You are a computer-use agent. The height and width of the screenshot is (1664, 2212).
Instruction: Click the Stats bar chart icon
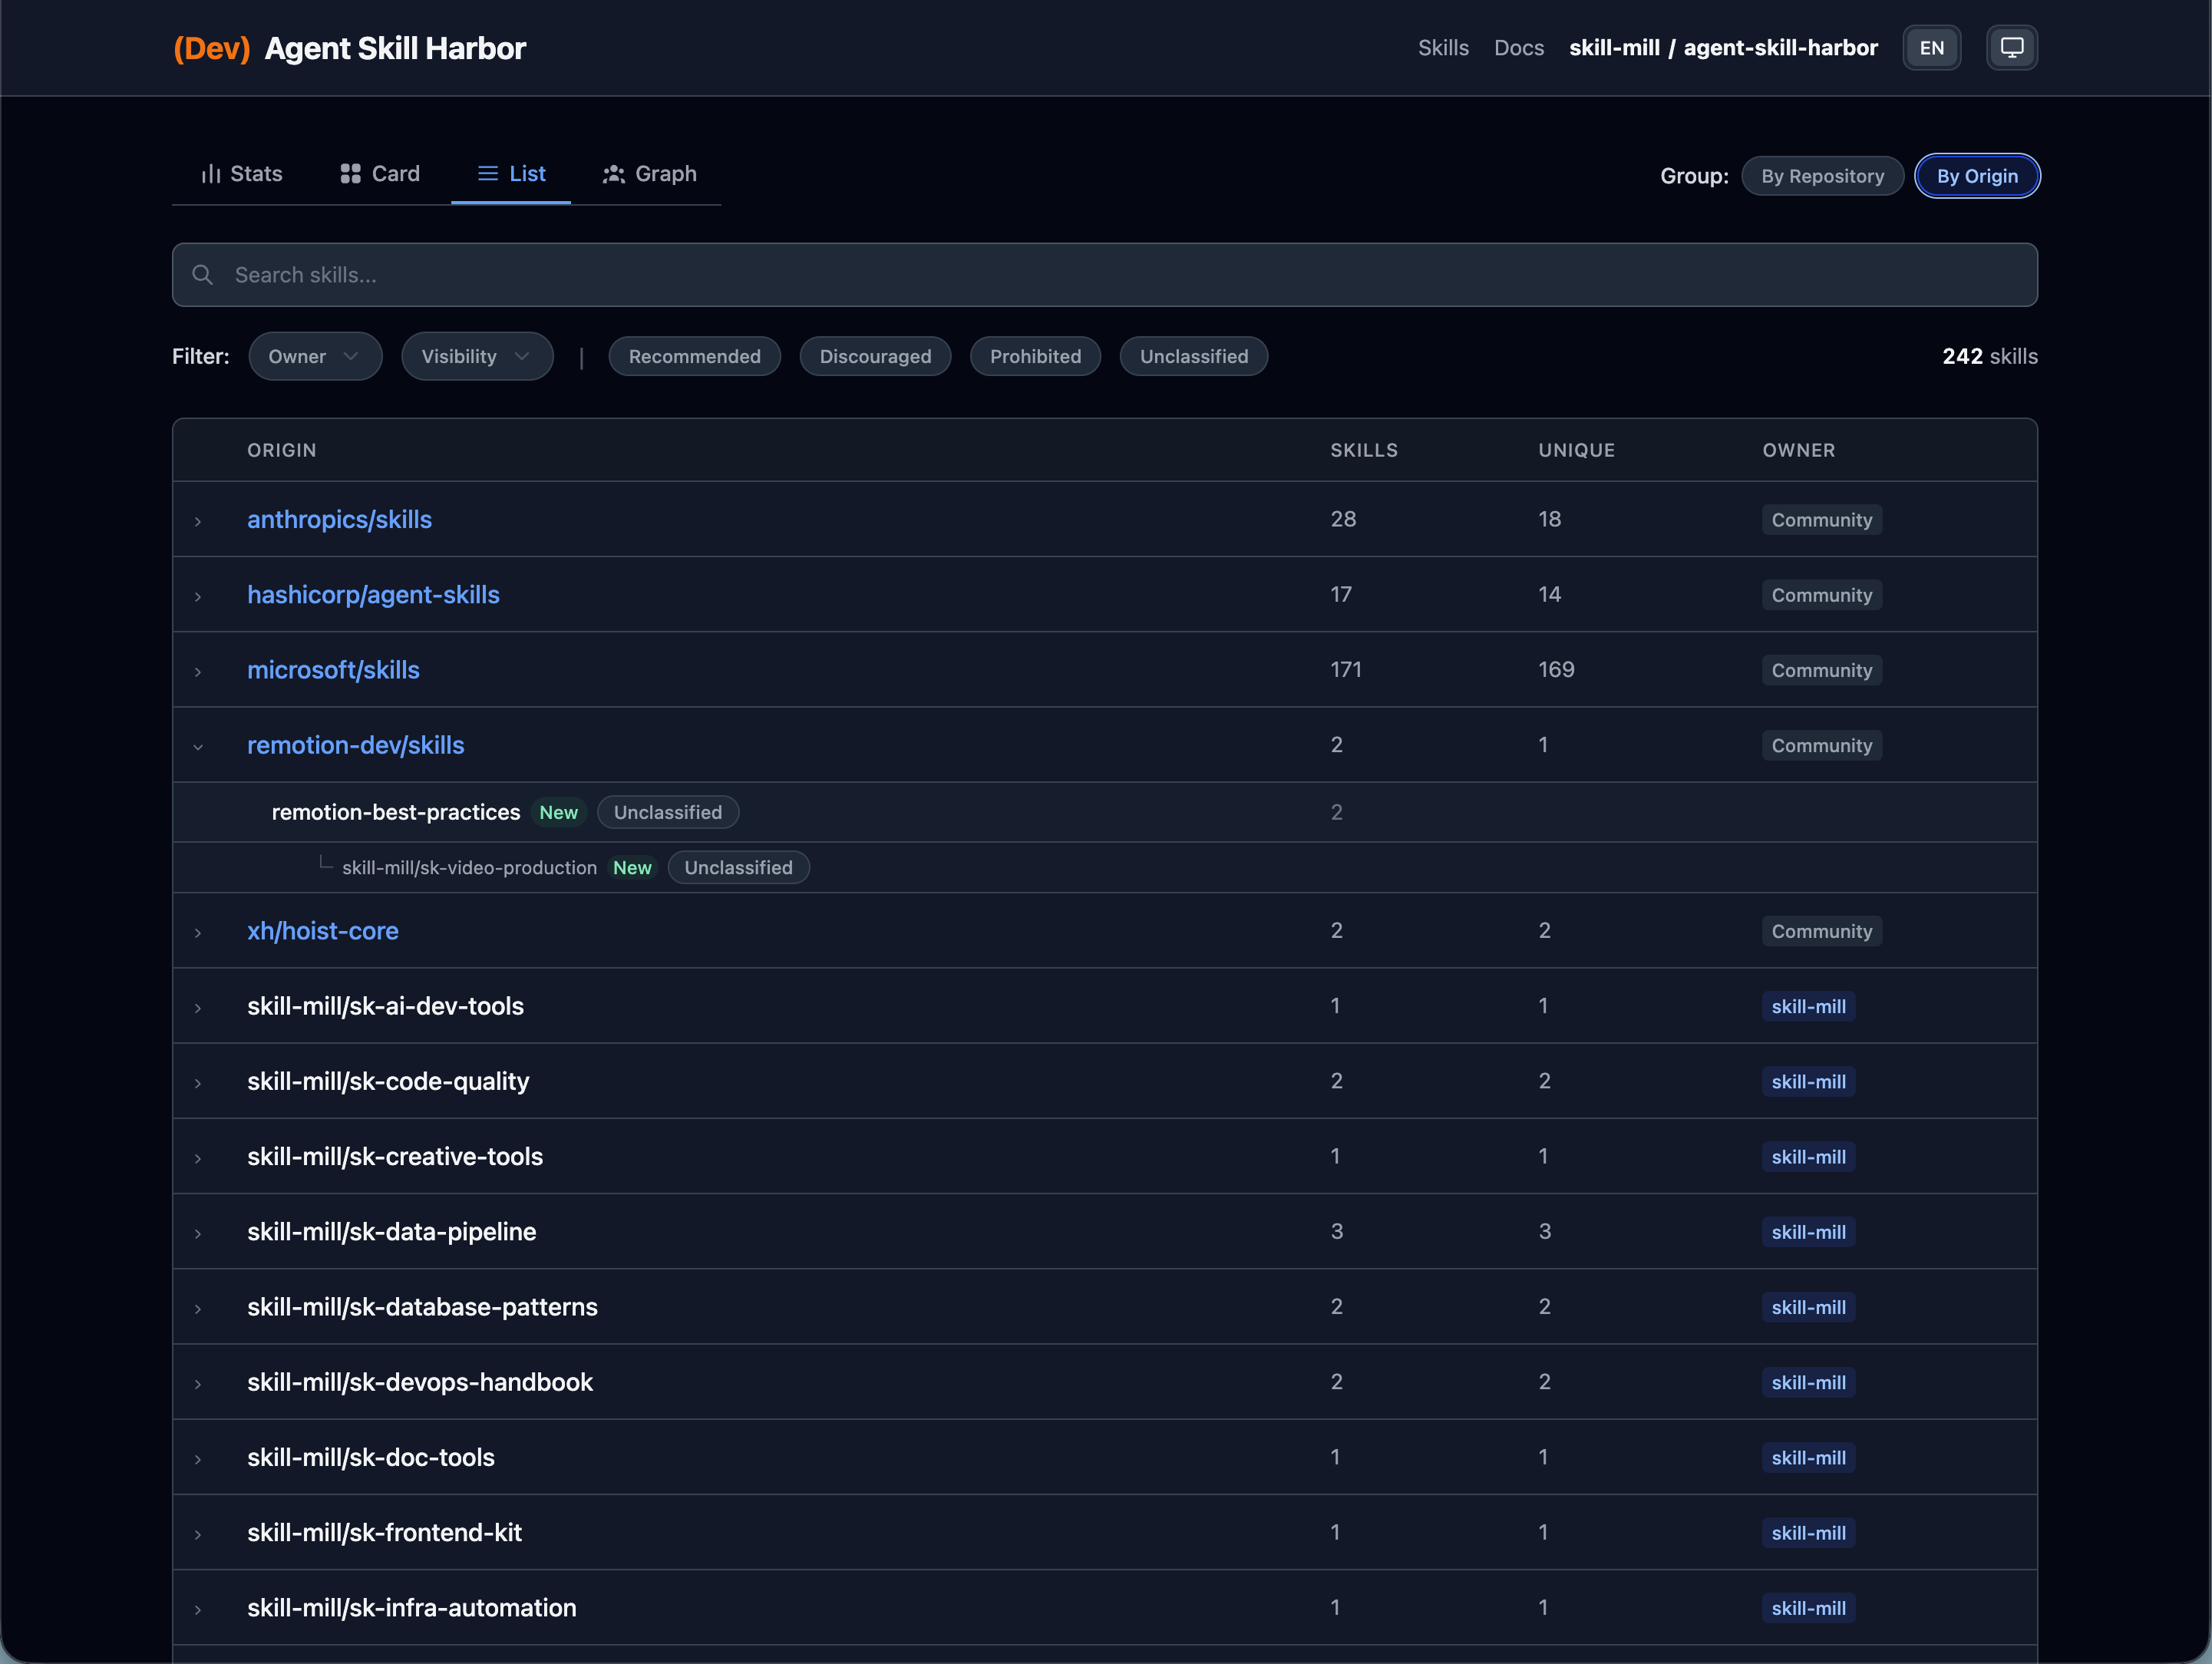tap(210, 174)
